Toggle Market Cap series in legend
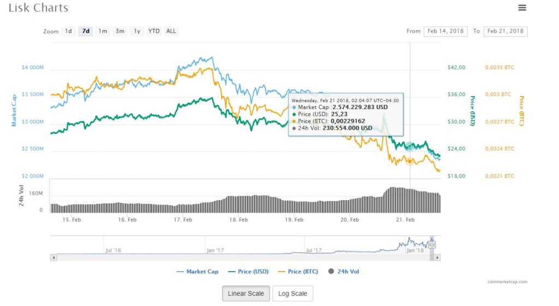The image size is (559, 306). point(198,272)
